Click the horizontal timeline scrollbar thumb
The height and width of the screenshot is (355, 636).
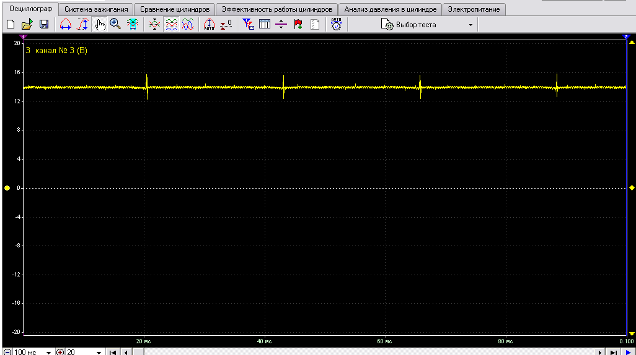pos(139,352)
